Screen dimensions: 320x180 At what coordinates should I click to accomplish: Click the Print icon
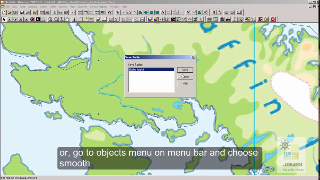coord(47,12)
